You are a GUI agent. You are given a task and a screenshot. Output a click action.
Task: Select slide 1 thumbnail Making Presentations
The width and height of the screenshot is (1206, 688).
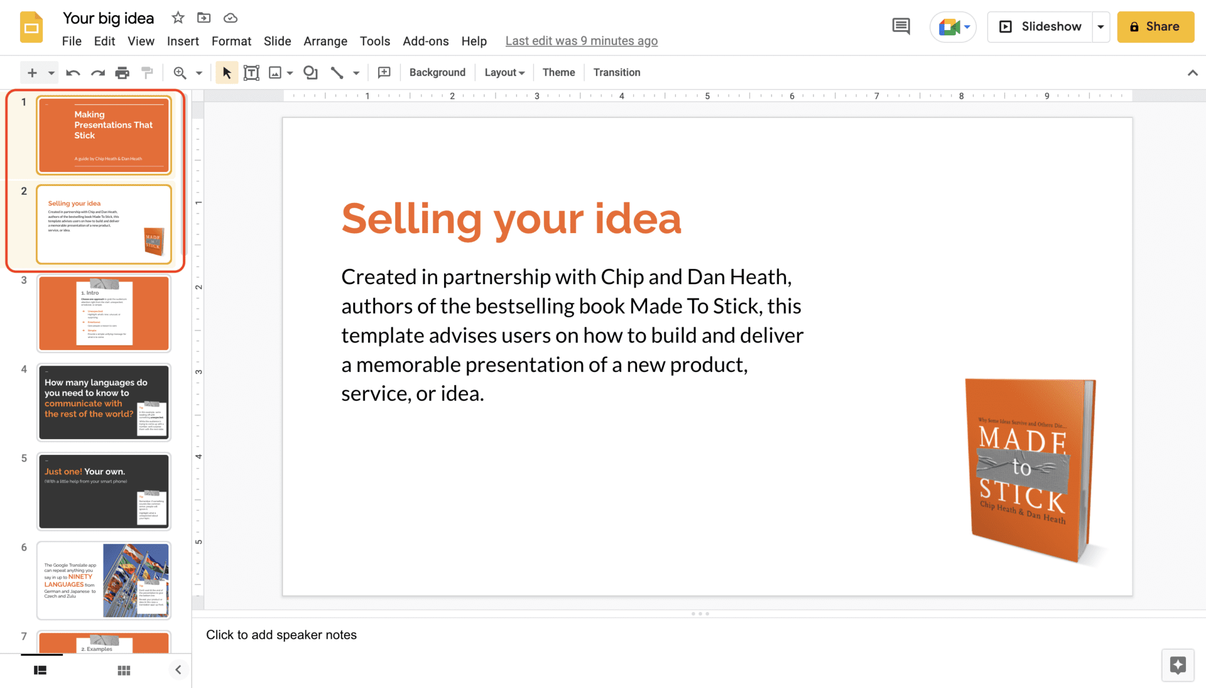point(104,135)
